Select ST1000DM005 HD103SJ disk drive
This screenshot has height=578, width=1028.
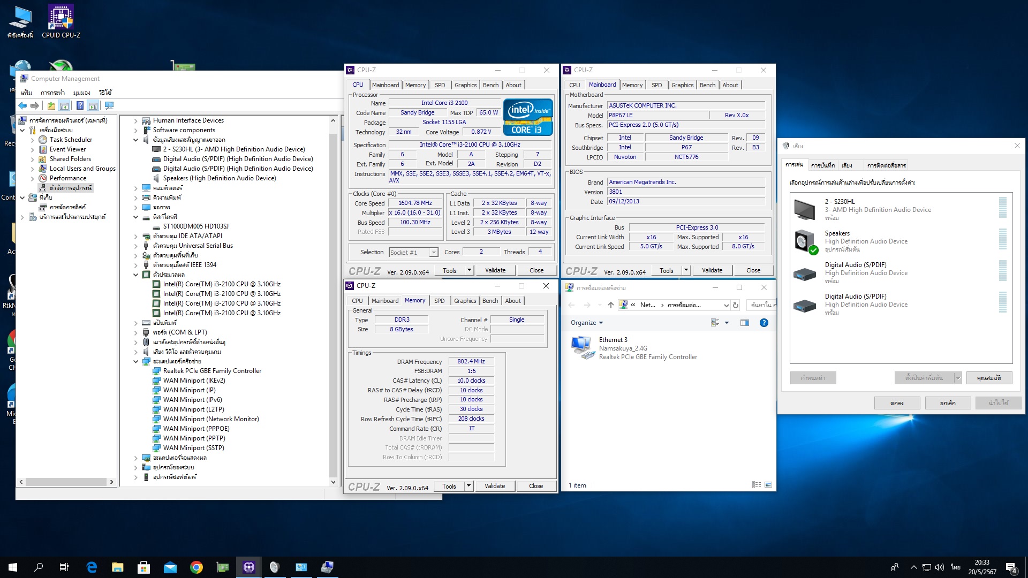point(195,226)
